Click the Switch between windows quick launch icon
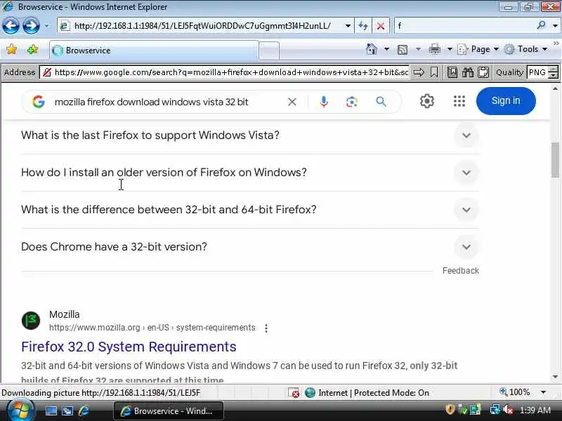 point(67,410)
